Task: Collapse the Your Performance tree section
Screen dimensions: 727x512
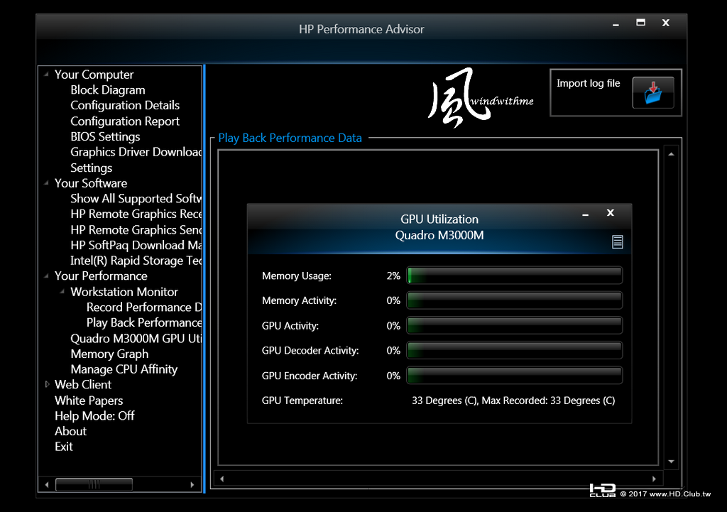Action: pos(46,276)
